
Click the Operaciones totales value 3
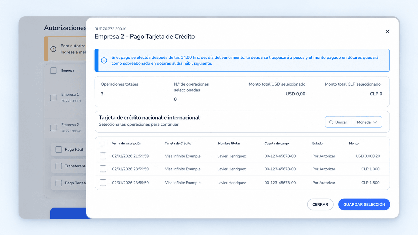(102, 94)
